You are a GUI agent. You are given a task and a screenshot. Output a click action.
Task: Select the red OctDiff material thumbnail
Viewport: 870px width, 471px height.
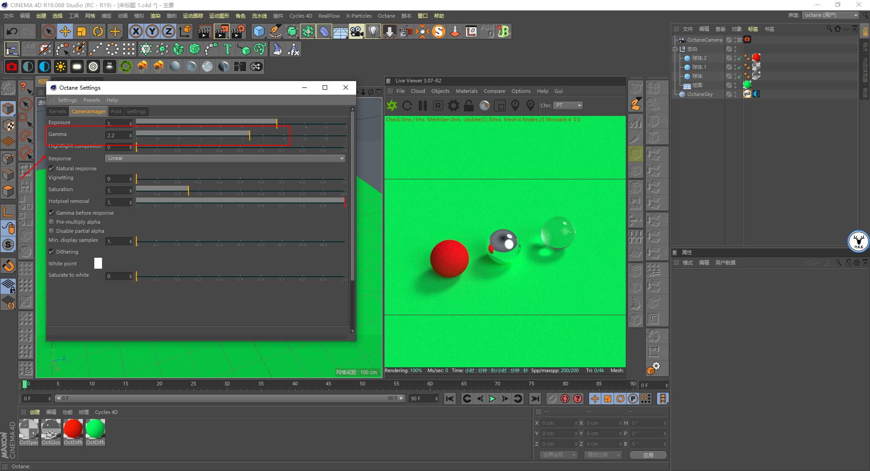(73, 429)
